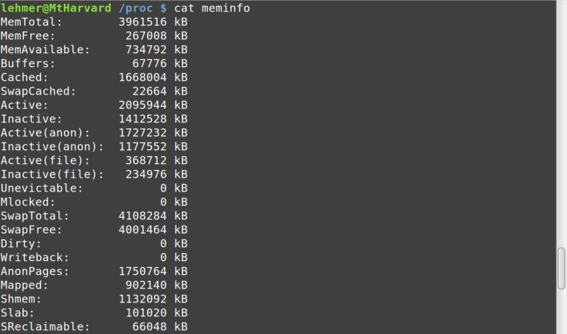Click the SwapCached label
Viewport: 567px width, 334px height.
tap(38, 92)
